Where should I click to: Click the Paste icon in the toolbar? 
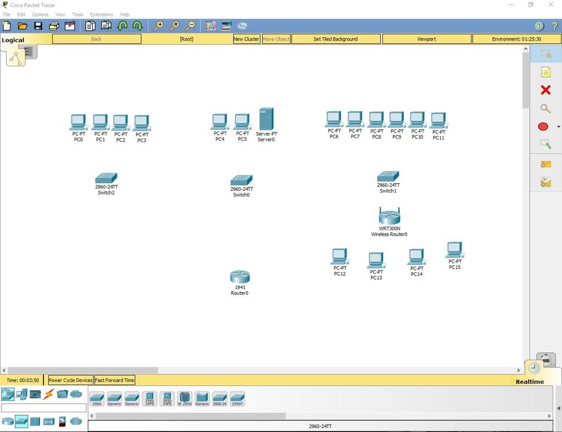(x=106, y=26)
